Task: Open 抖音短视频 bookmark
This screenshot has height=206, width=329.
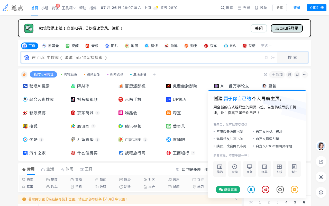Action: [84, 99]
